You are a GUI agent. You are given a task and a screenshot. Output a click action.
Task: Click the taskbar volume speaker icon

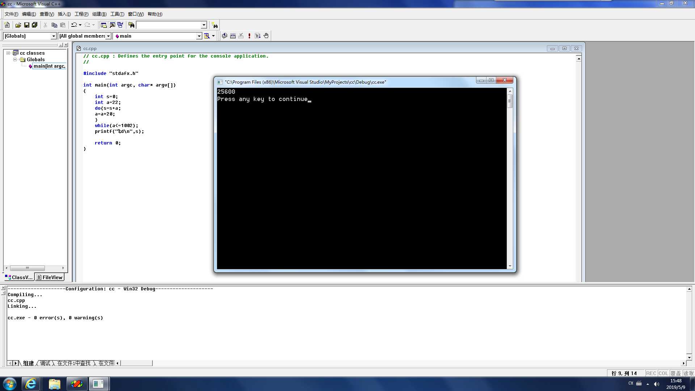tap(657, 384)
